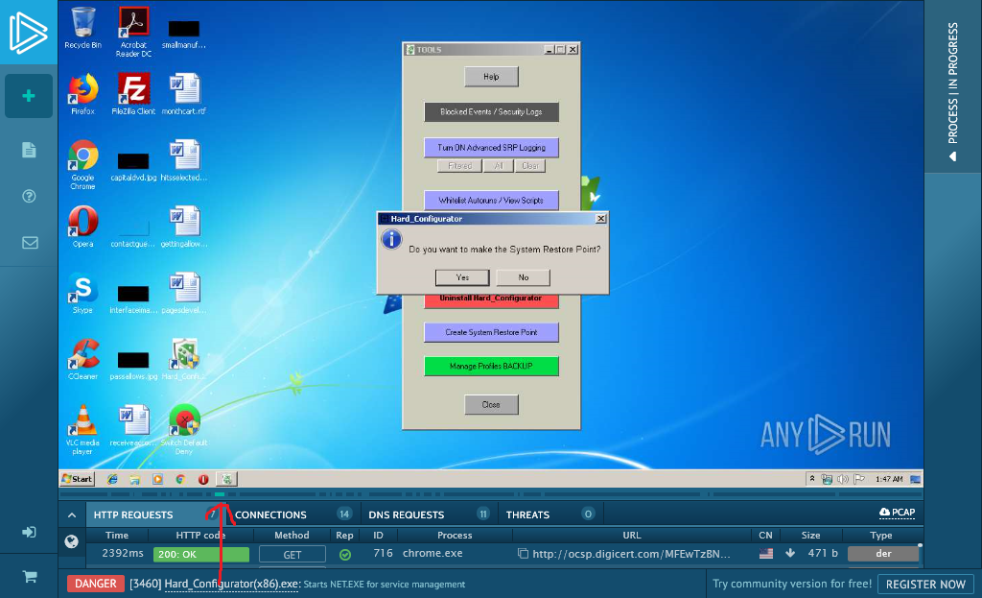Open the Threats tab

click(527, 514)
